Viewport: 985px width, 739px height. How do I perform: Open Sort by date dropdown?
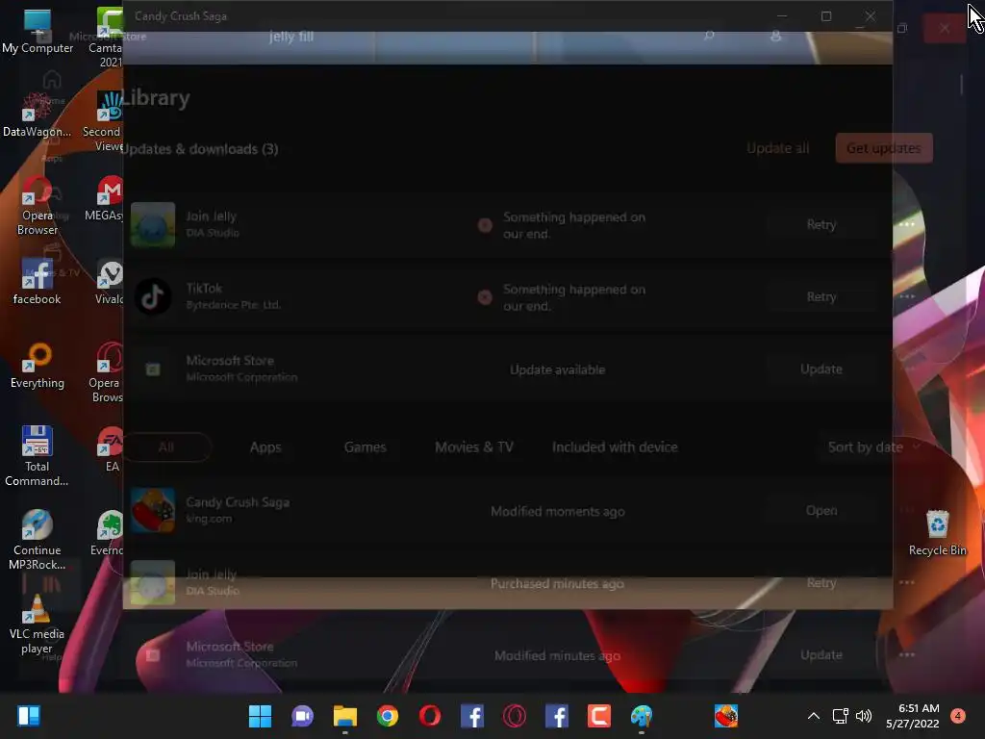point(874,447)
